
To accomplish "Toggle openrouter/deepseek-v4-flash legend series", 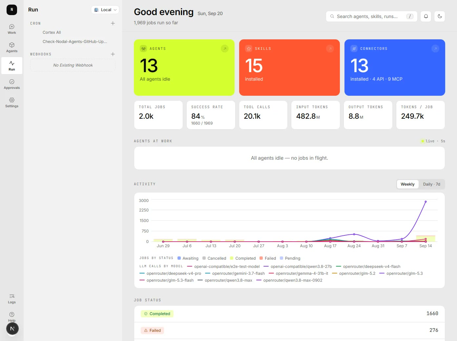I will click(x=368, y=267).
